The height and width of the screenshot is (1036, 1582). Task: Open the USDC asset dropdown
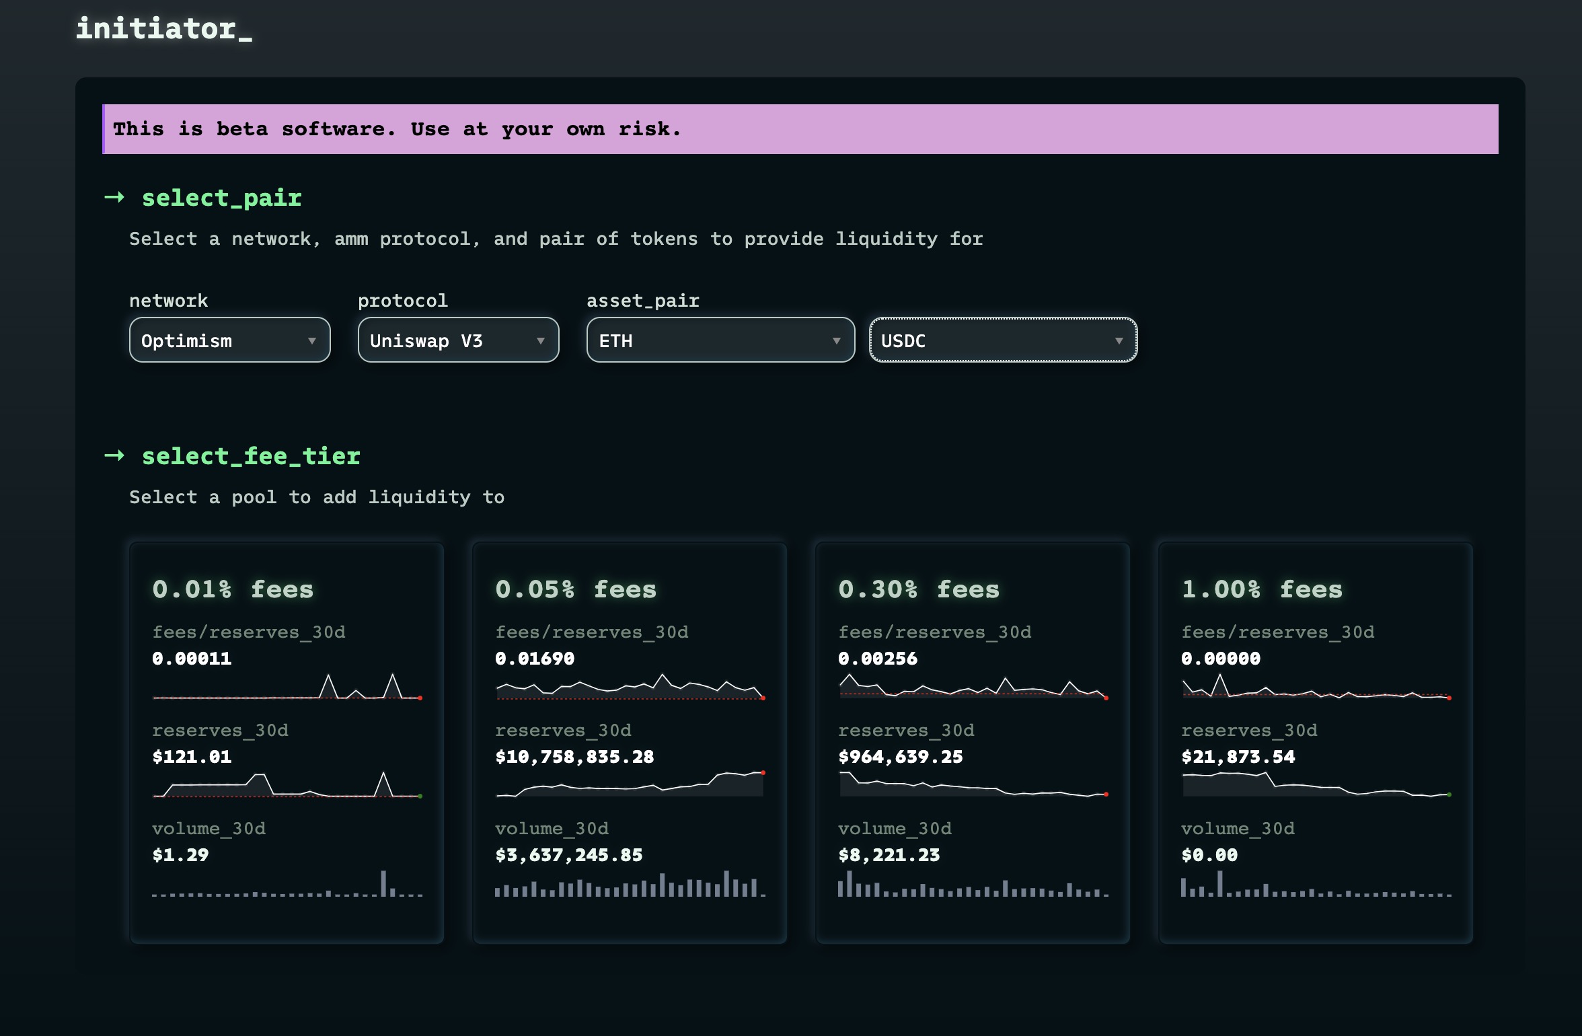click(x=1003, y=340)
